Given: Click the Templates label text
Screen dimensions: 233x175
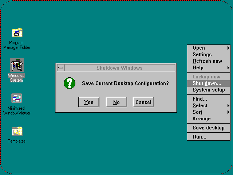Looking at the screenshot, I should point(17,141).
